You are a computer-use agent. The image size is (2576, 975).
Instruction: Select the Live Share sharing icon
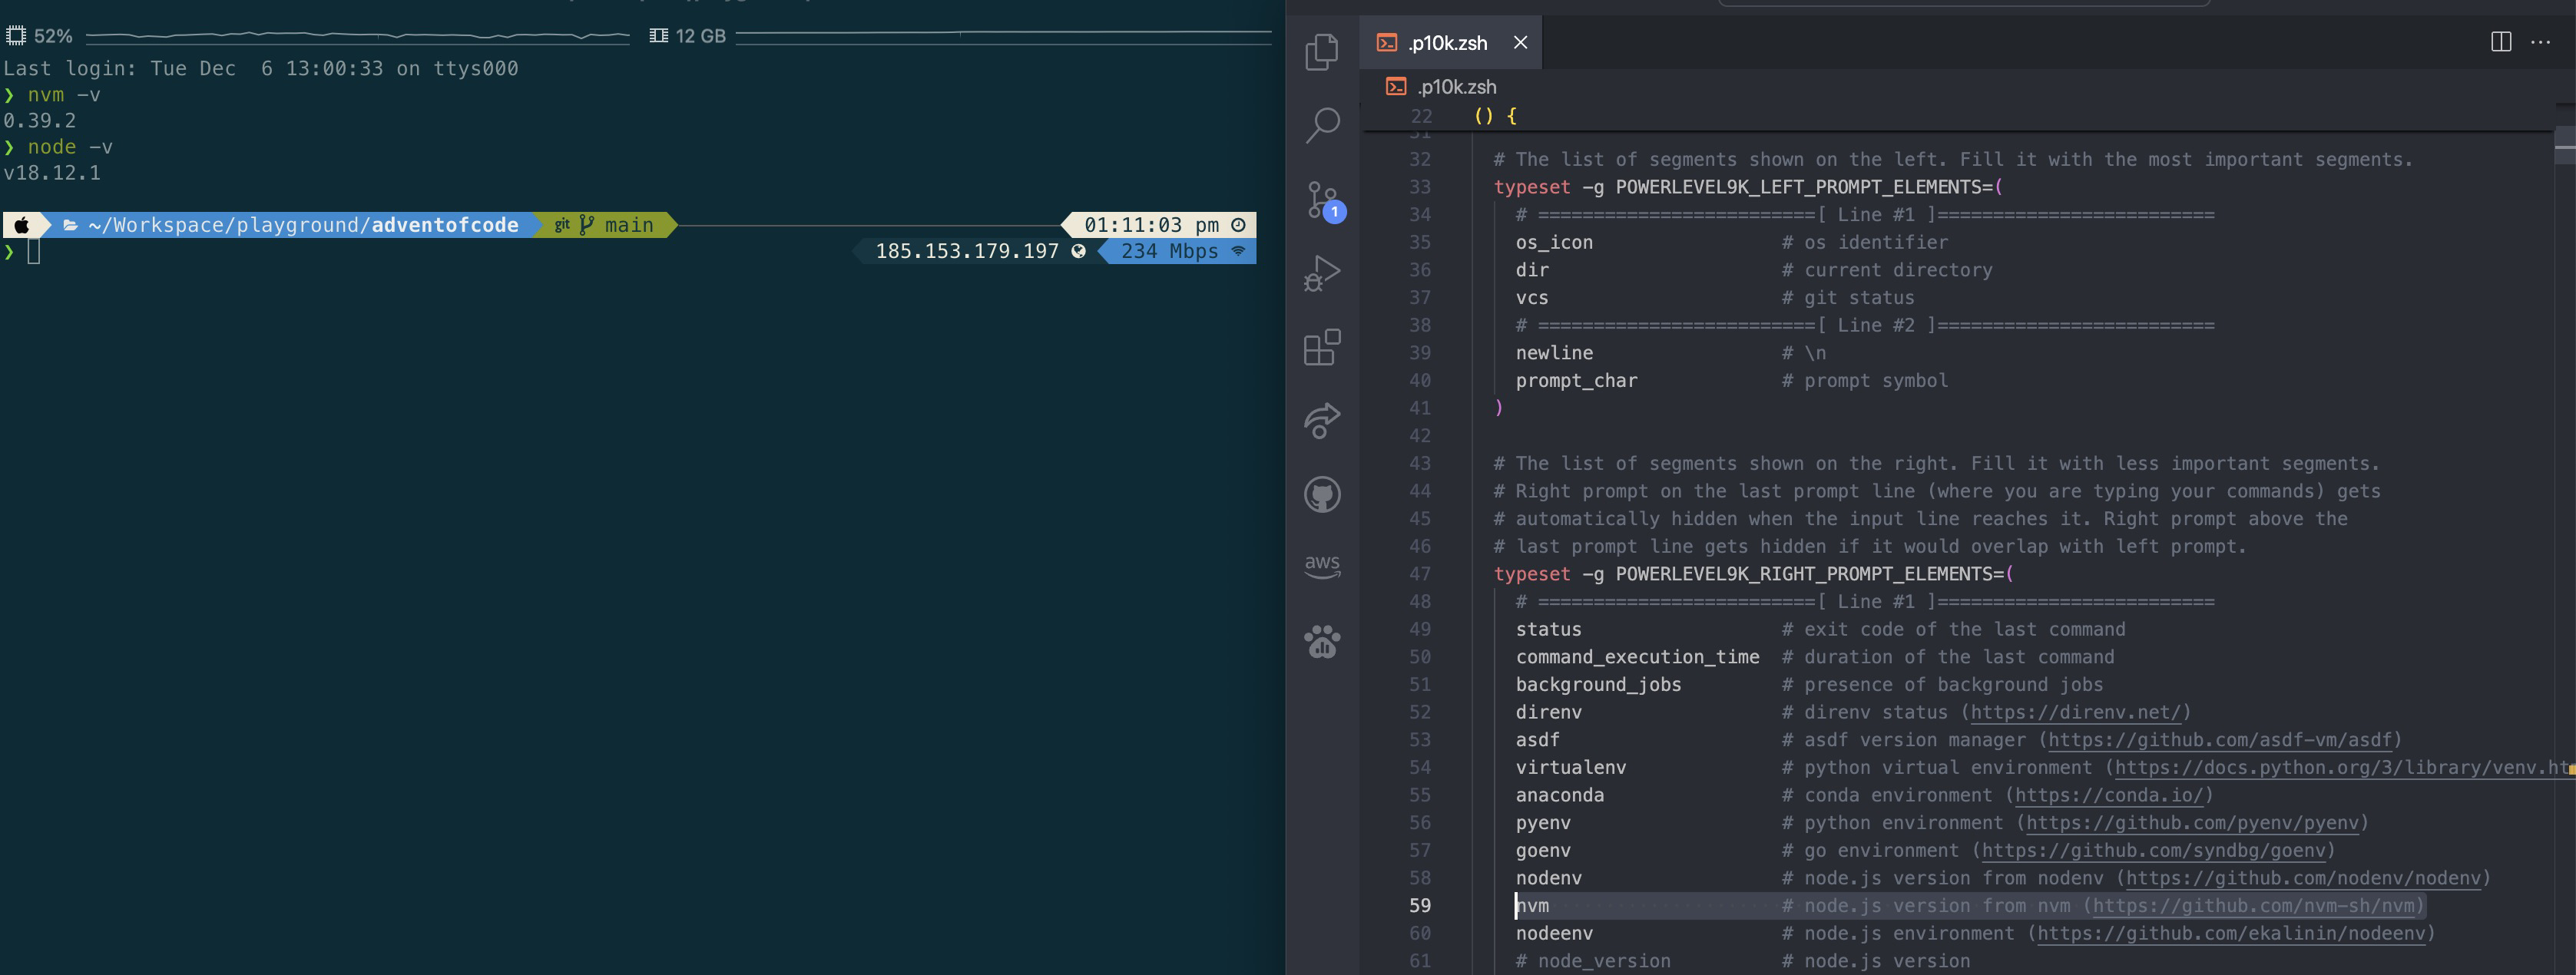[1322, 420]
